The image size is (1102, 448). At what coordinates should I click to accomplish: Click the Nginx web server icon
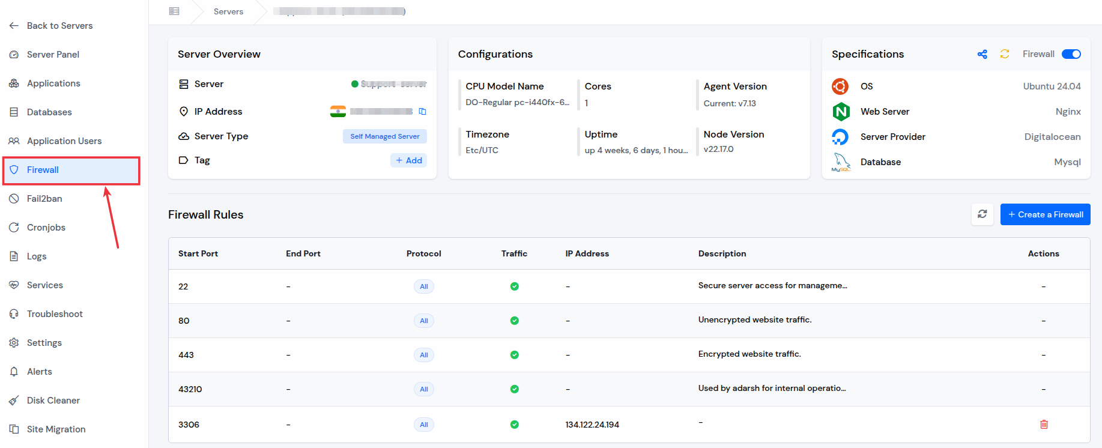pos(841,112)
